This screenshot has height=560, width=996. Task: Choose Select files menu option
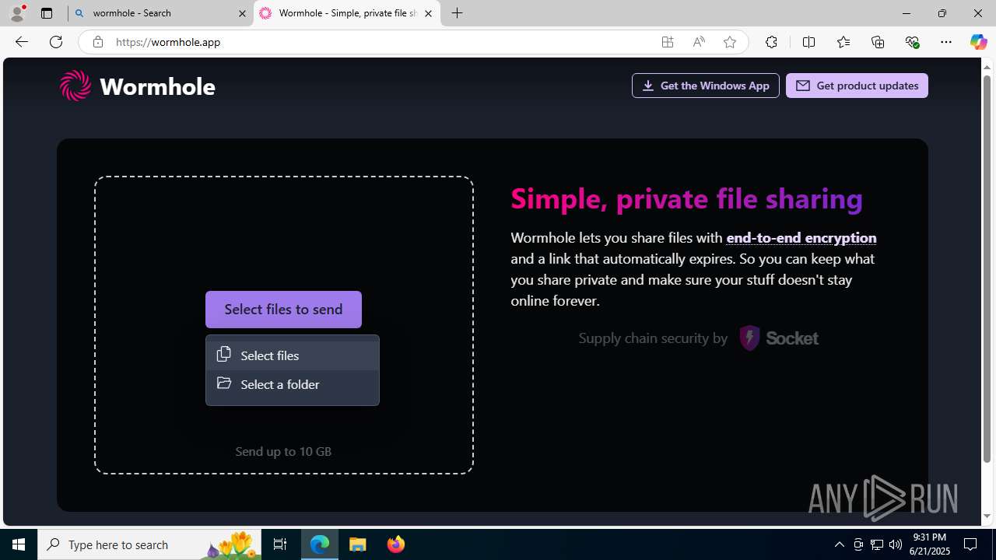(293, 355)
